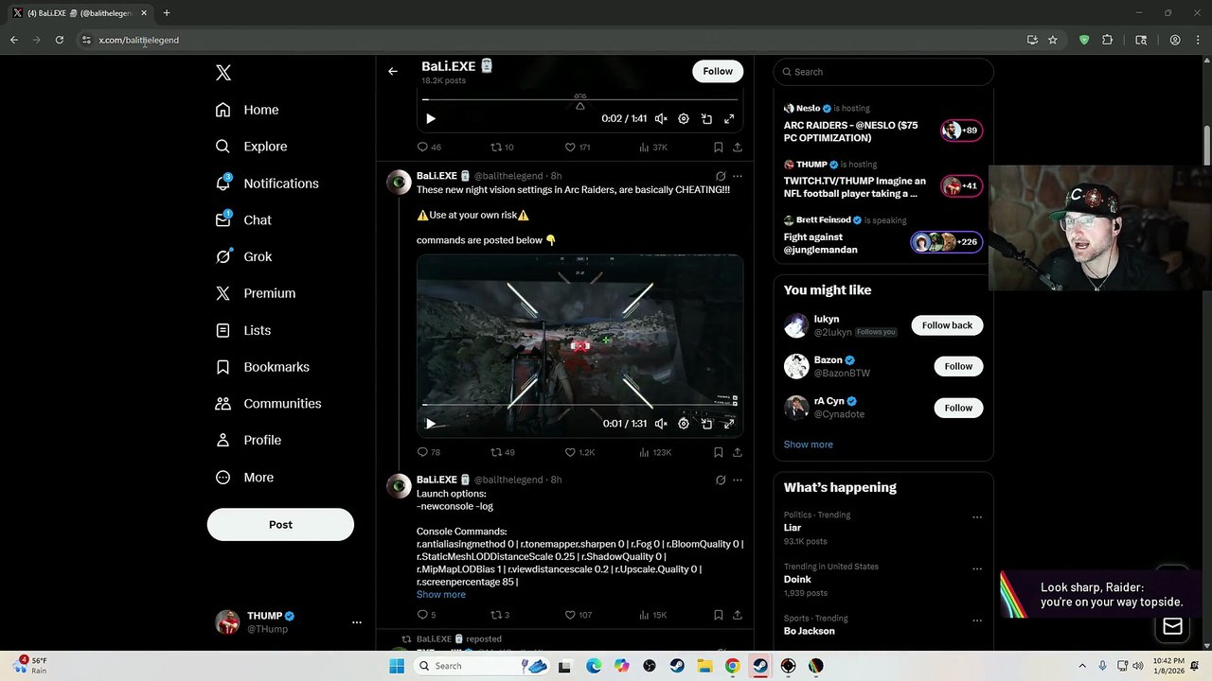This screenshot has width=1212, height=681.
Task: Repost the tweet with 49 reposts
Action: (502, 453)
